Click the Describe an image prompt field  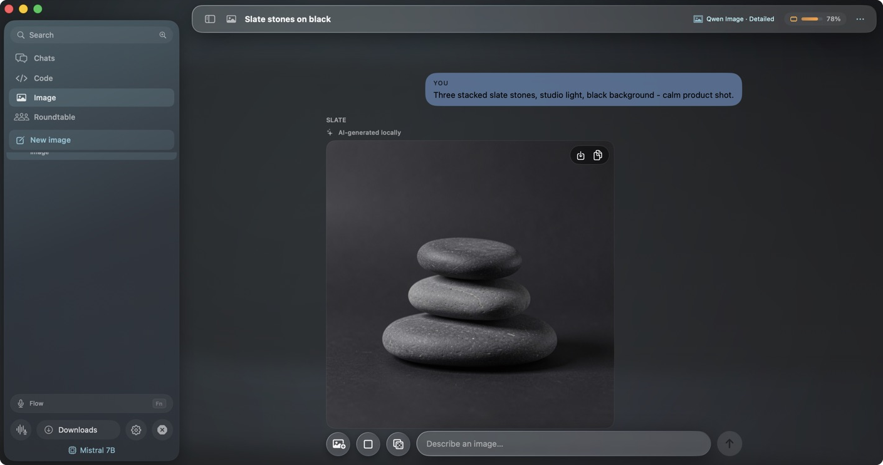pos(564,444)
